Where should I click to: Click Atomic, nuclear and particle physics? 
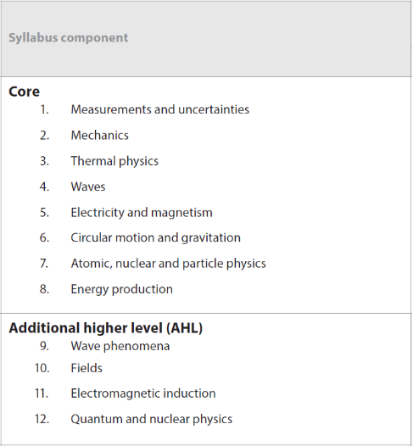(169, 264)
